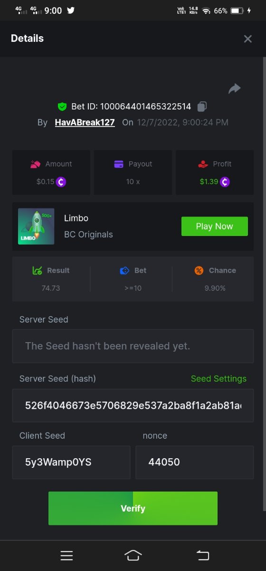
Task: Select the Server Seed hash field
Action: click(133, 405)
